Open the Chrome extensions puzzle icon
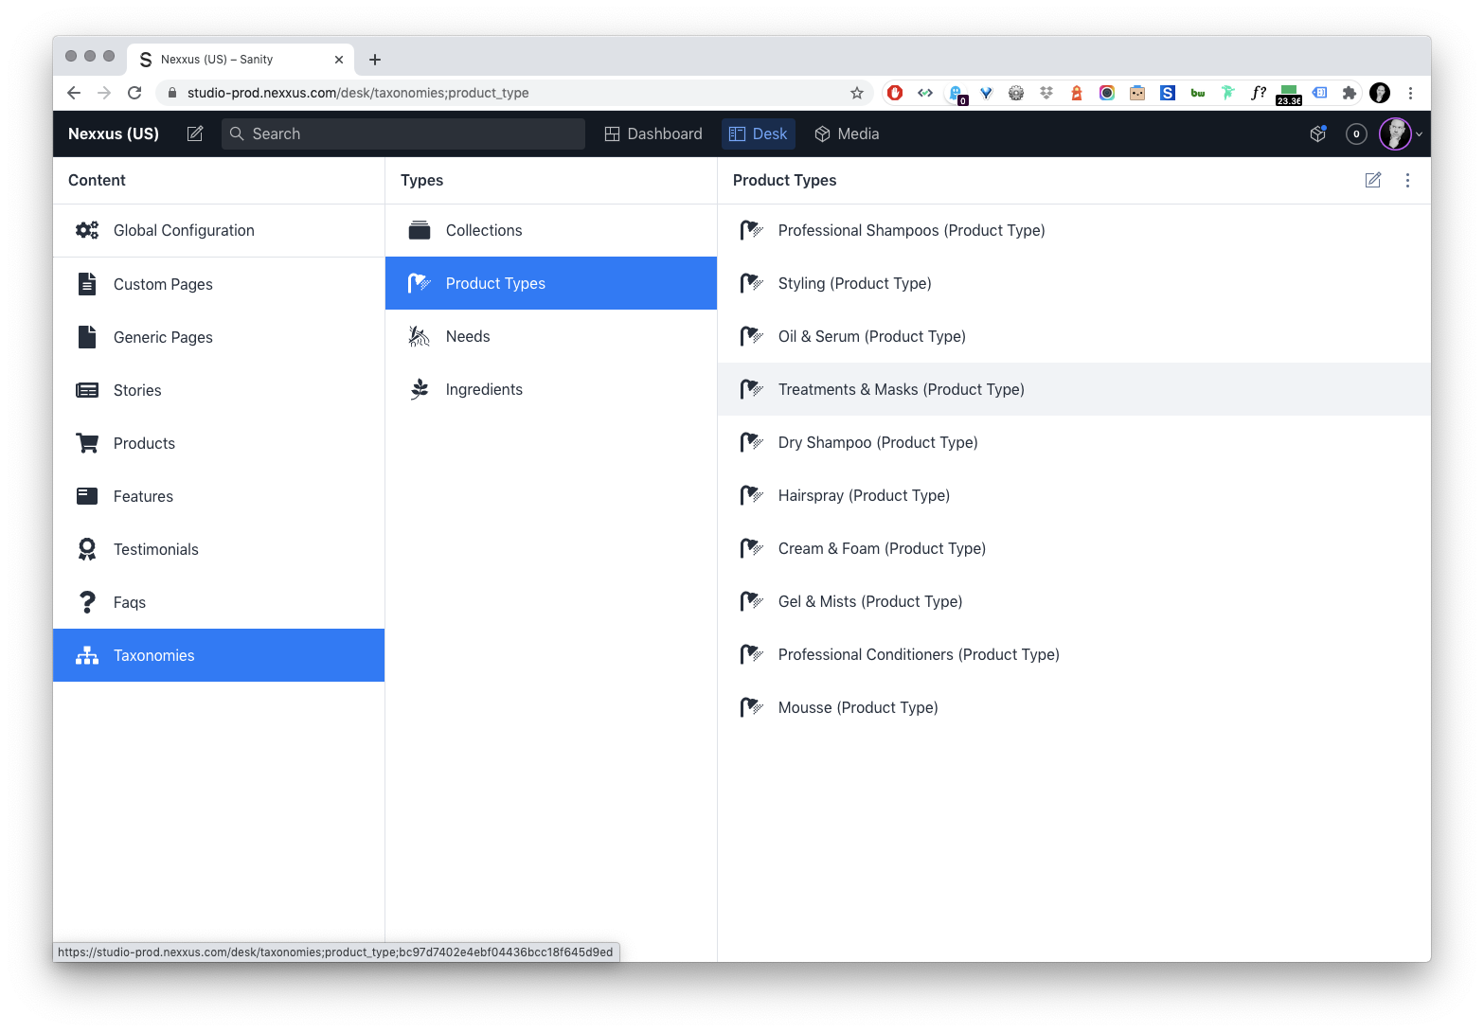Image resolution: width=1484 pixels, height=1032 pixels. click(x=1350, y=93)
